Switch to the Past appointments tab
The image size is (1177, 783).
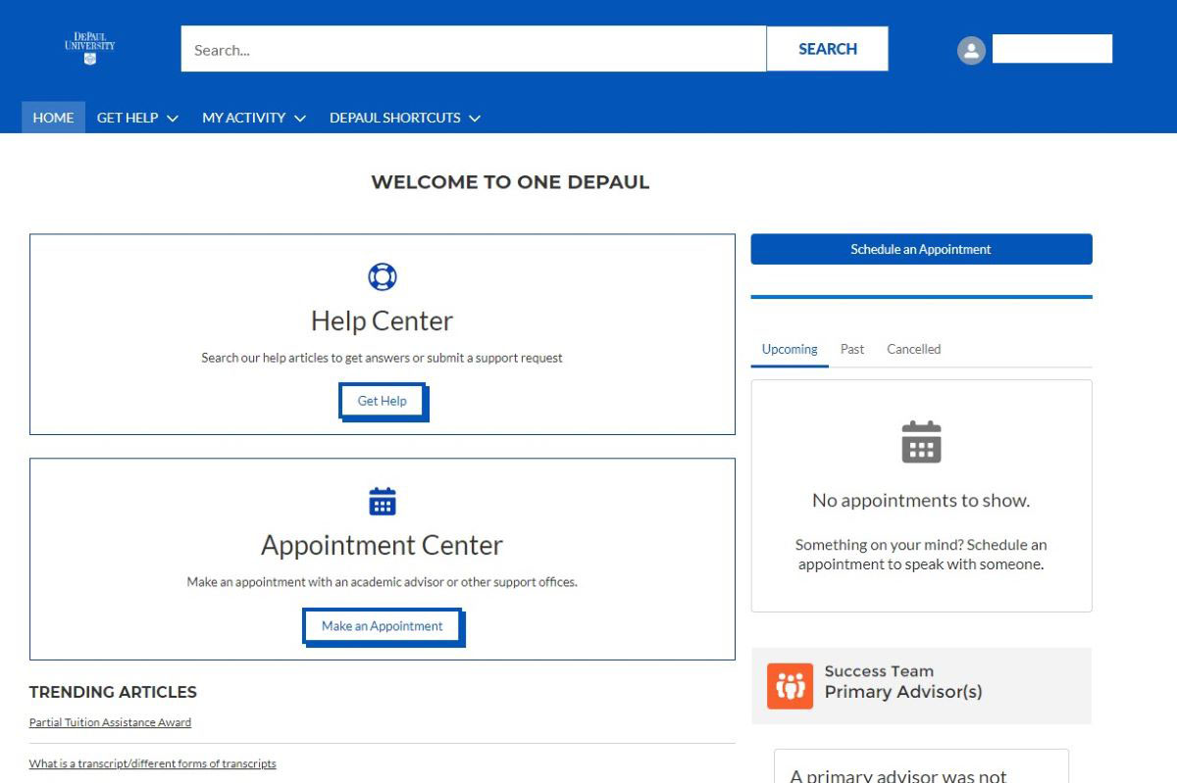pyautogui.click(x=851, y=349)
